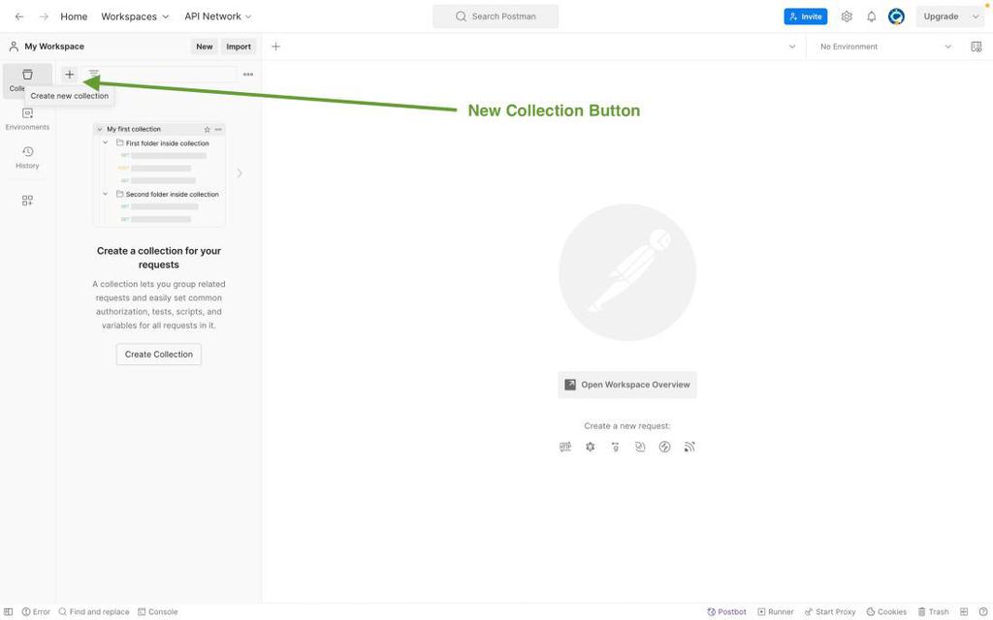This screenshot has width=993, height=620.
Task: Expand the Workspaces dropdown
Action: (135, 16)
